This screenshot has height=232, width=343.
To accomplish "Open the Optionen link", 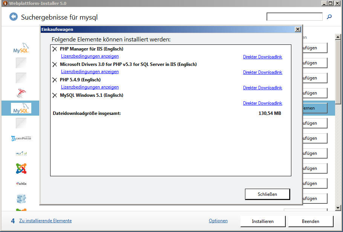I will pyautogui.click(x=218, y=221).
